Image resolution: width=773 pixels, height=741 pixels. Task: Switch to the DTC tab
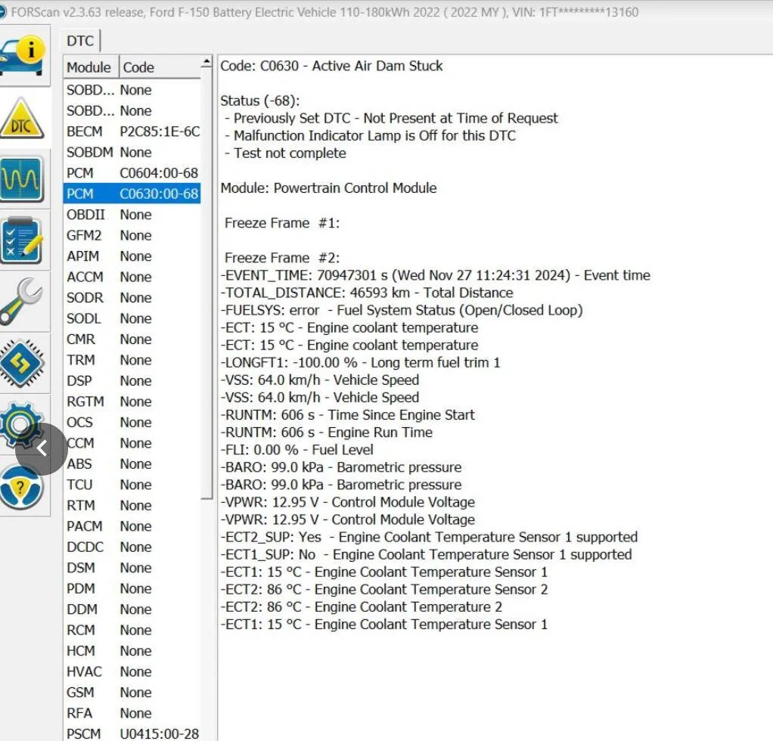pyautogui.click(x=80, y=41)
